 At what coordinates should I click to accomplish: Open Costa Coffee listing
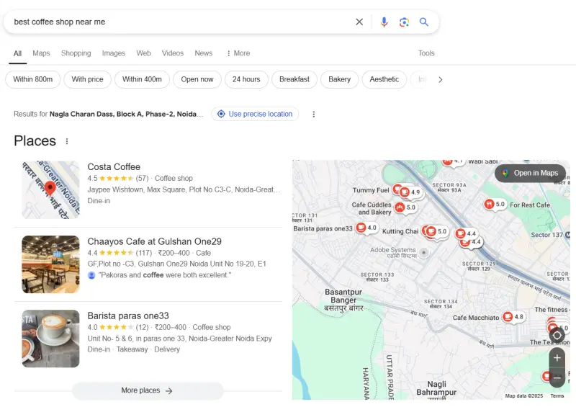pos(114,167)
